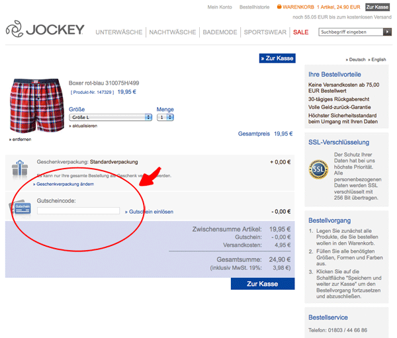The image size is (397, 338).
Task: Open the Unterwäsche menu
Action: coord(118,32)
